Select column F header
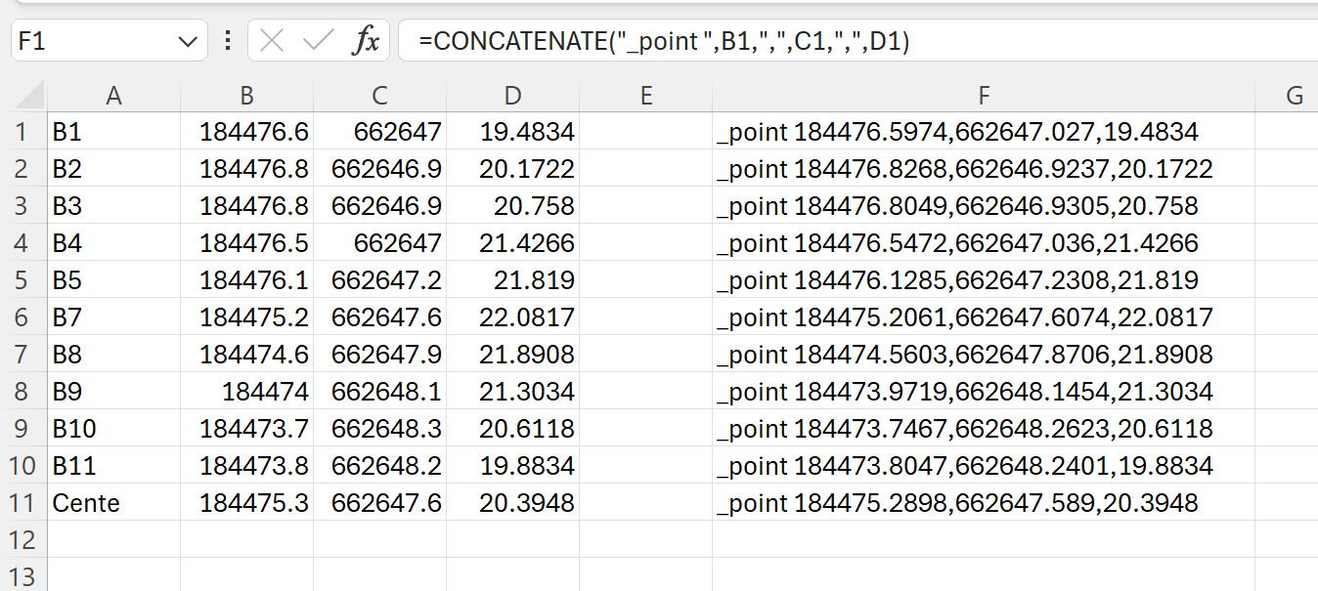Screen dimensions: 1318x591 point(984,95)
